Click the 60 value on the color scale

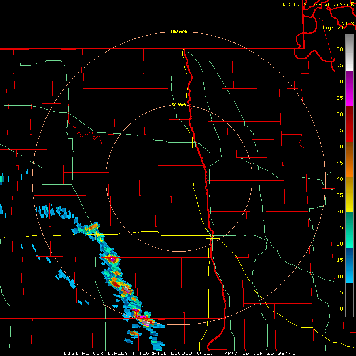point(340,114)
